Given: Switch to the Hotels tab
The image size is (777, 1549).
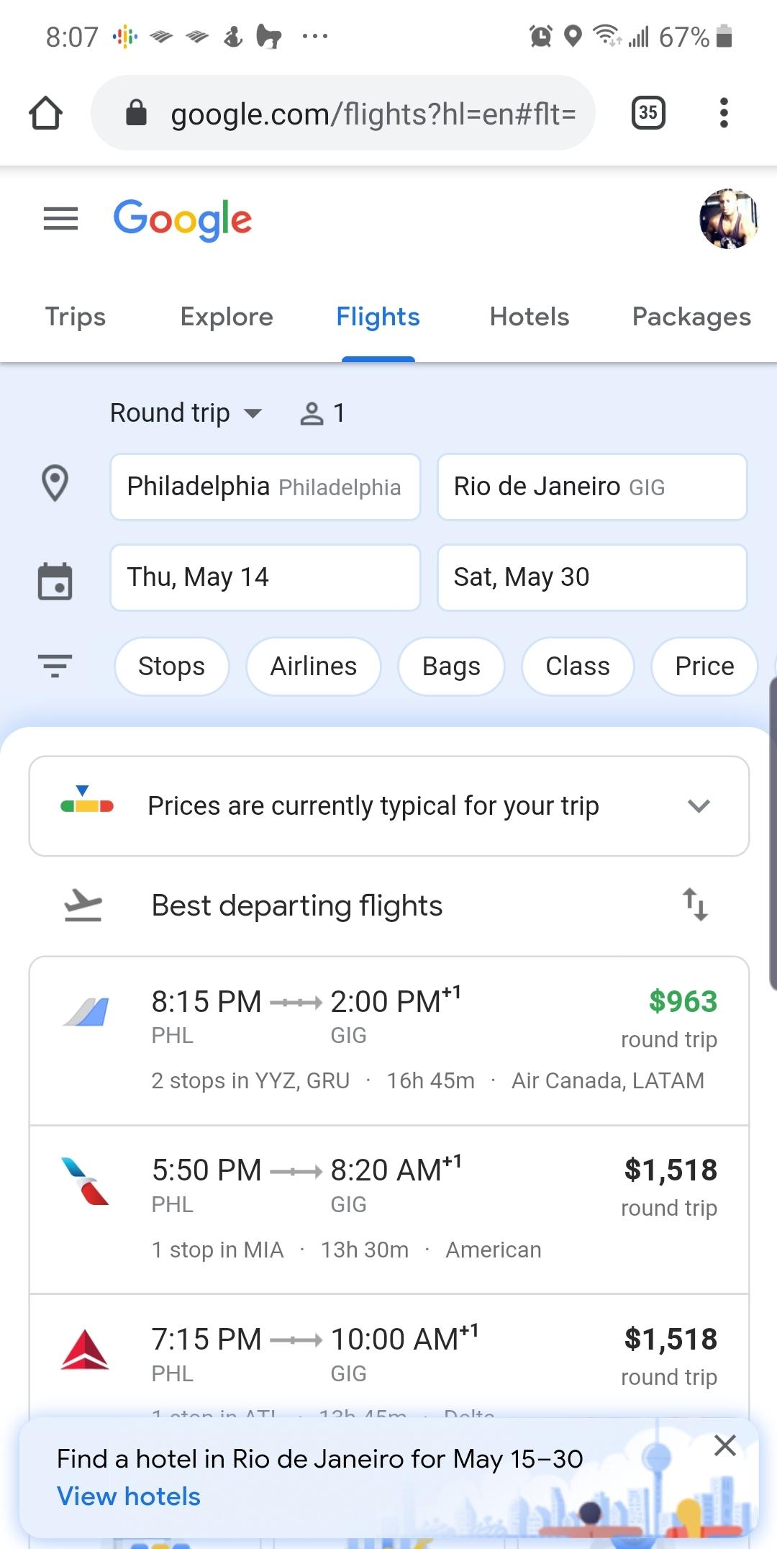Looking at the screenshot, I should [x=530, y=317].
